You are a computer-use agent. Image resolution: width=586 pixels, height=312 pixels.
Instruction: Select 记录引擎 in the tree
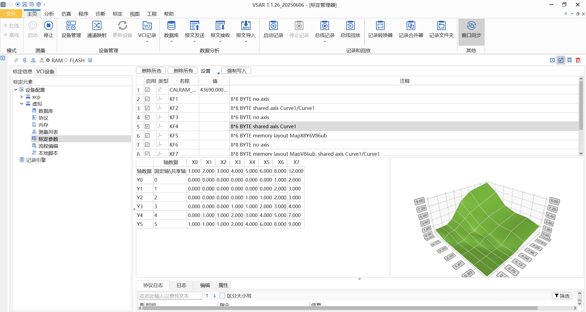click(x=36, y=160)
